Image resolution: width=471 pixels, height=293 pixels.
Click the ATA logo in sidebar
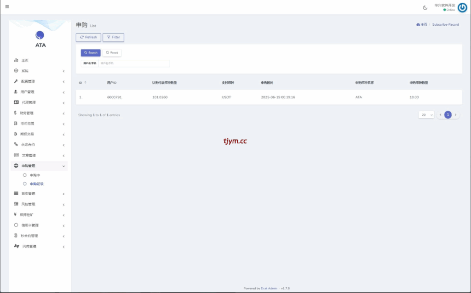pyautogui.click(x=40, y=35)
